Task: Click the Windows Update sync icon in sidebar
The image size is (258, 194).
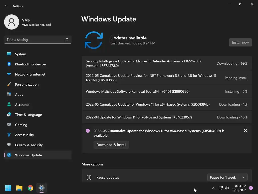Action: (x=9, y=155)
